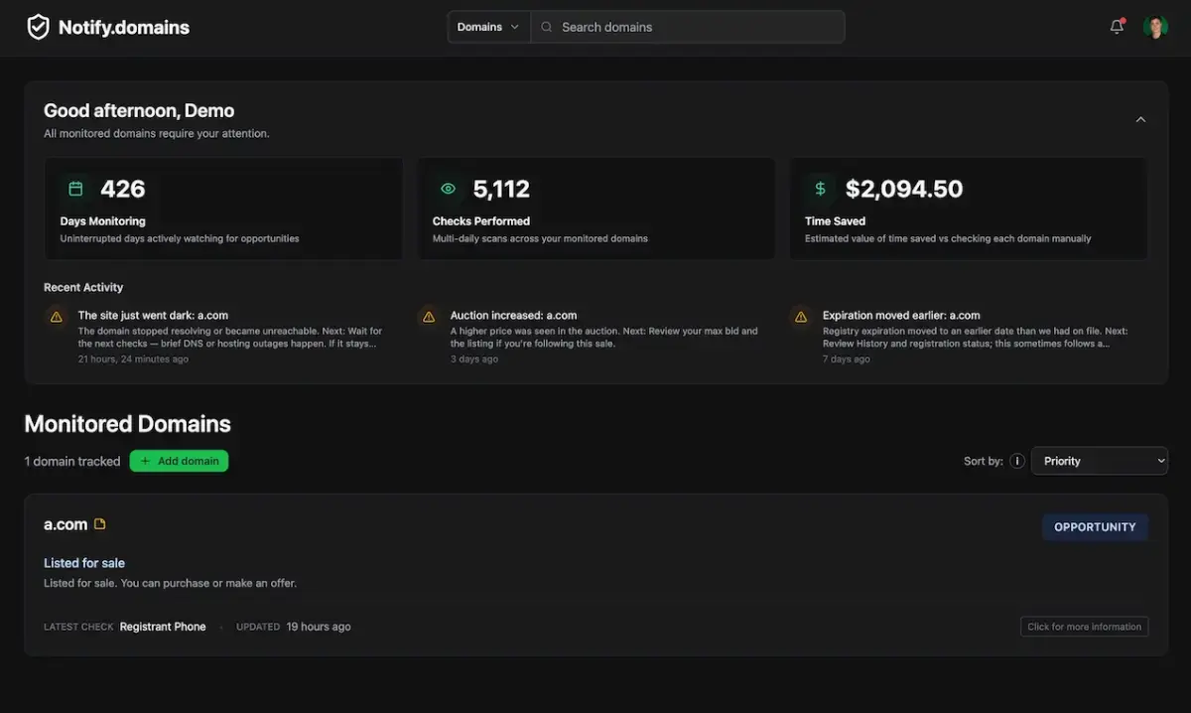Click the eye icon beside 5,112
The image size is (1191, 713).
pos(448,189)
